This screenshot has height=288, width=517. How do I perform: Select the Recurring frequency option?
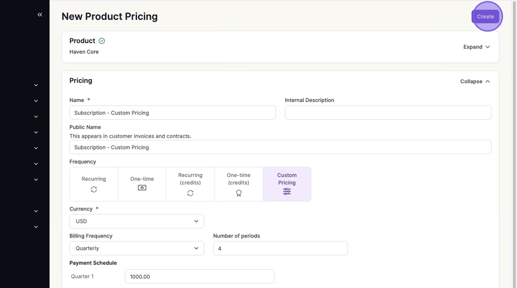[x=93, y=184]
